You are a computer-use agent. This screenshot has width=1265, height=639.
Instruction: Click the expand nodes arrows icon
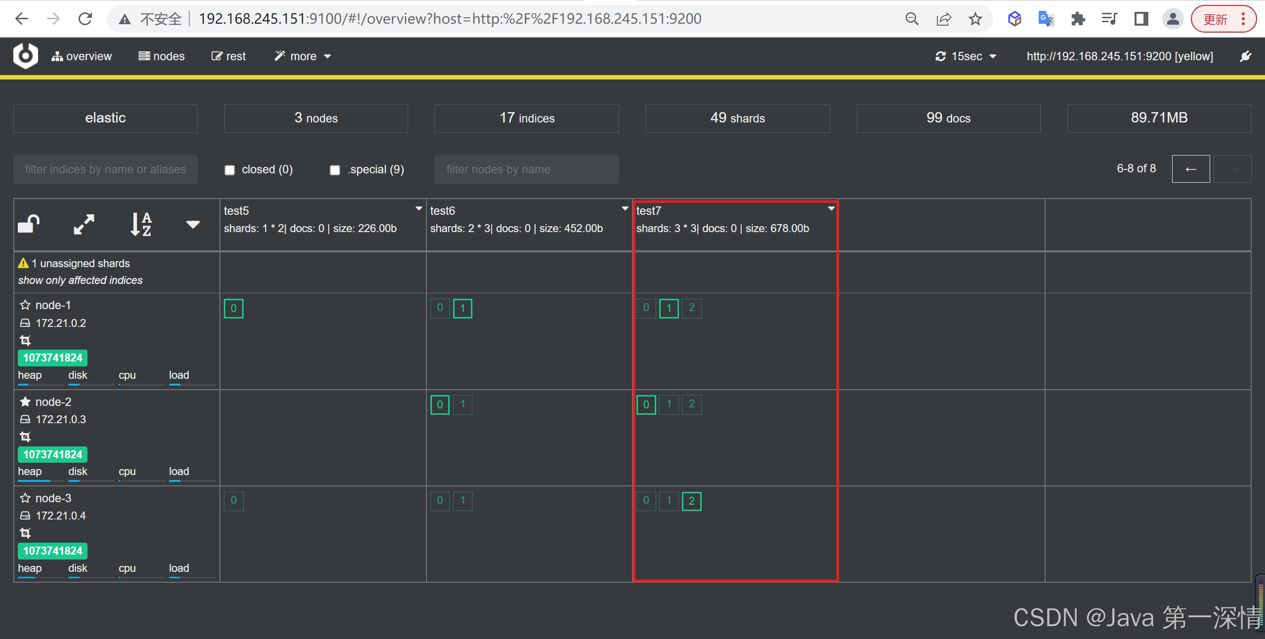[x=84, y=224]
